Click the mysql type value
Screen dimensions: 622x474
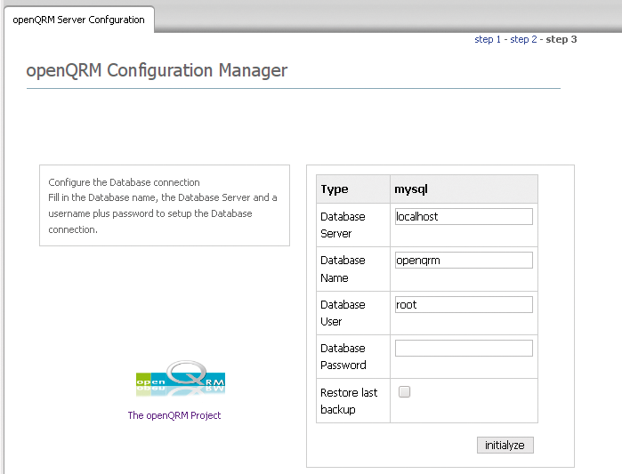click(x=411, y=189)
